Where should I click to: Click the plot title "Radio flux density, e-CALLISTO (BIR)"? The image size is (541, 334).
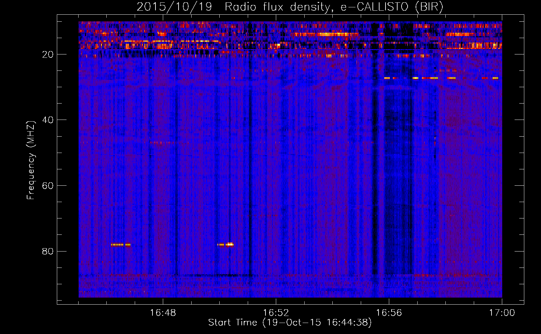click(x=334, y=7)
